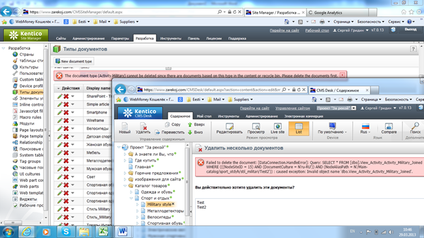Delete the Simple article document type
The width and height of the screenshot is (424, 238).
66,104
